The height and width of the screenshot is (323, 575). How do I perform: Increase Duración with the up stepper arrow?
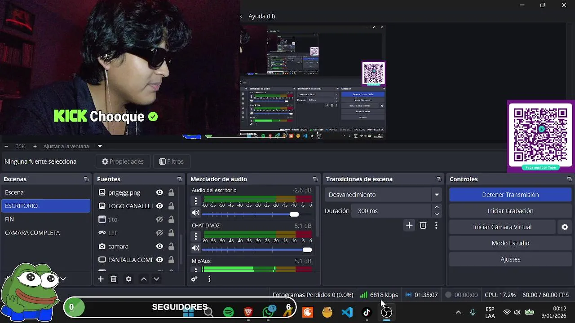pos(437,207)
